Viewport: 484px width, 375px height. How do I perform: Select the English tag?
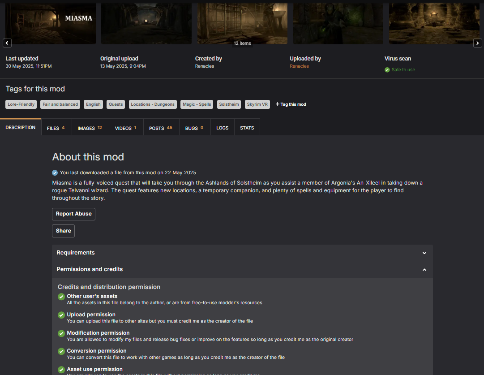[x=93, y=104]
